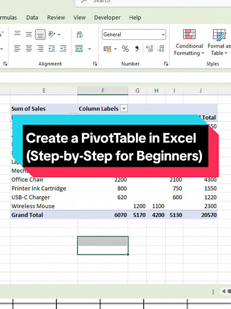This screenshot has width=231, height=309.
Task: Open Column Labels filter dropdown
Action: coord(124,109)
